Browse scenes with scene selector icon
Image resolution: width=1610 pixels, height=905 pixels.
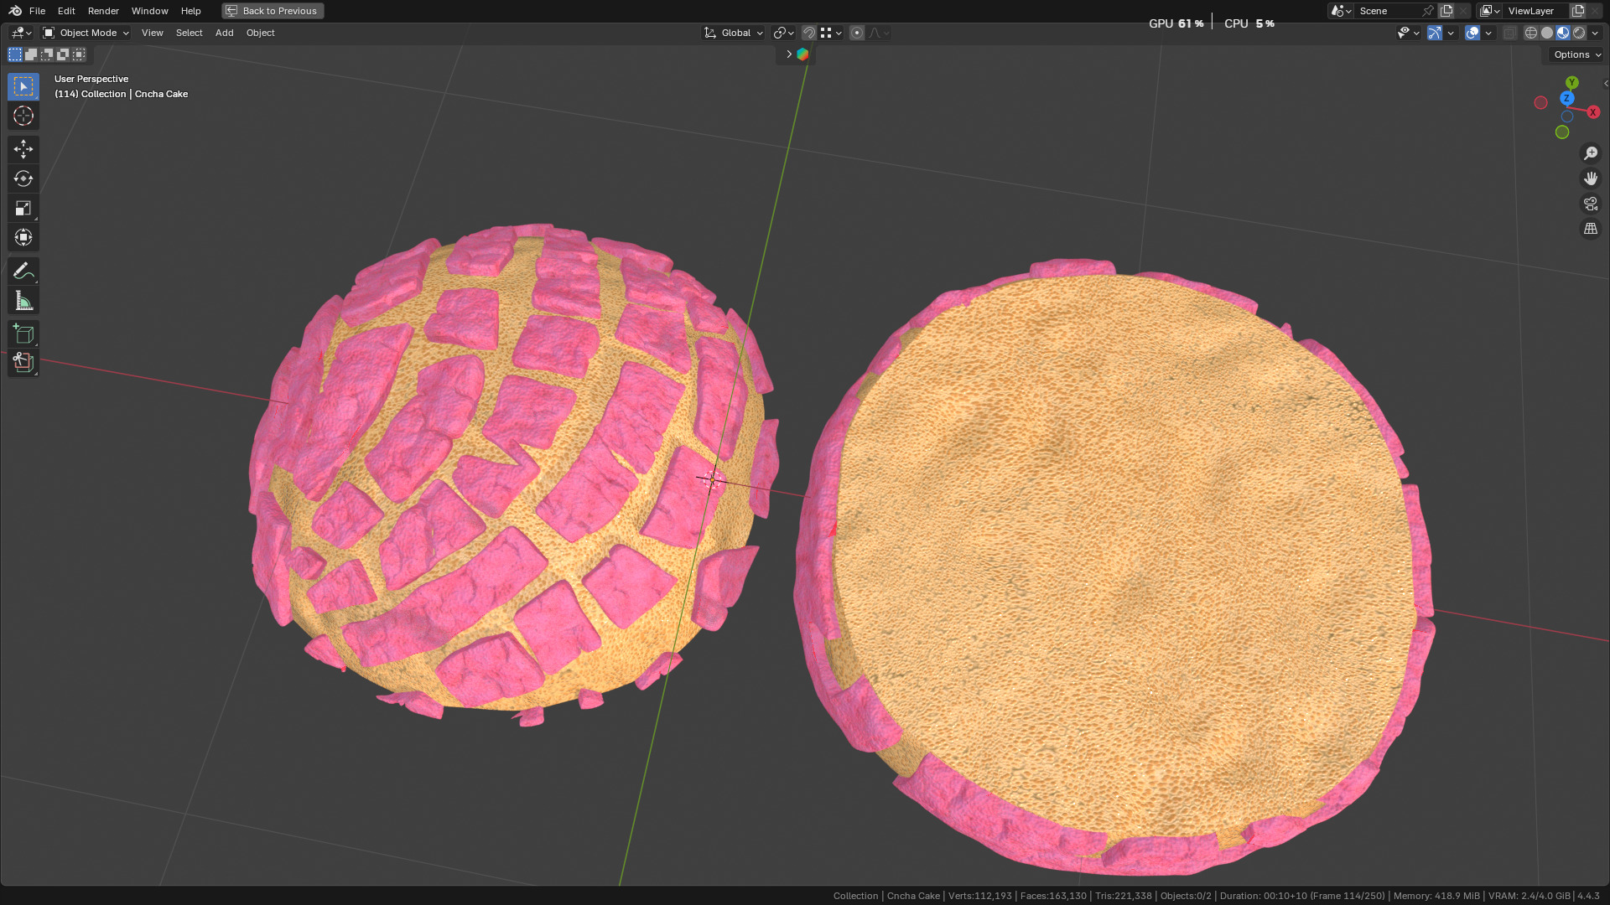pos(1340,11)
